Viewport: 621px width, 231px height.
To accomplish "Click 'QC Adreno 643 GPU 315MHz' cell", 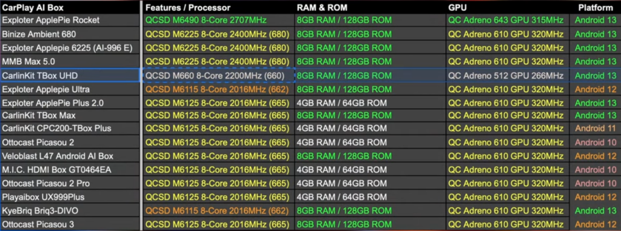I will 508,20.
